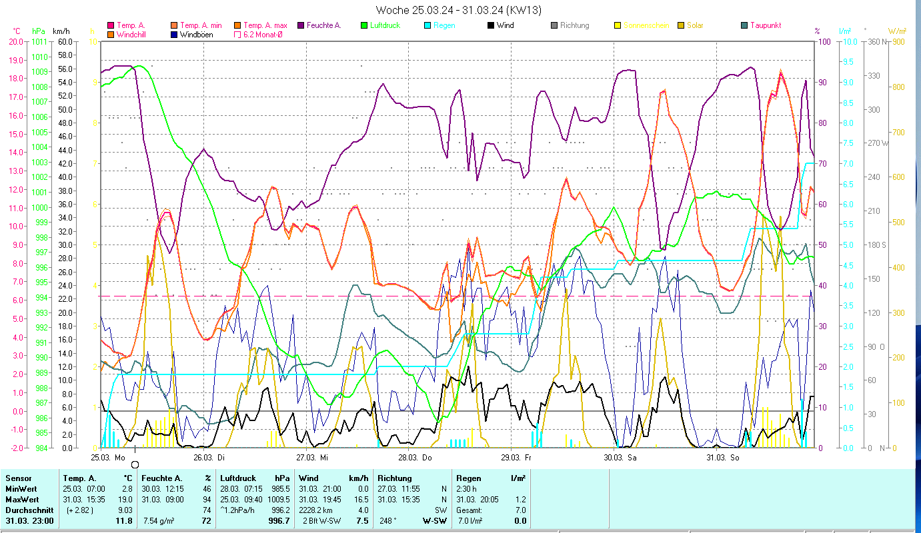Select the 'MinWert' row label
The width and height of the screenshot is (921, 533).
21,489
